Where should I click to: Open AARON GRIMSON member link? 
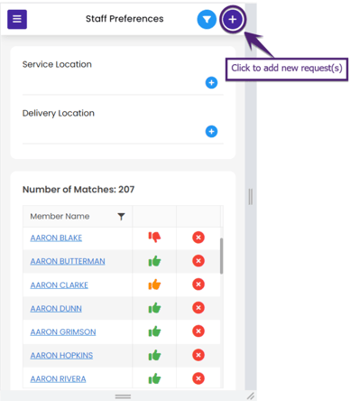pyautogui.click(x=63, y=331)
